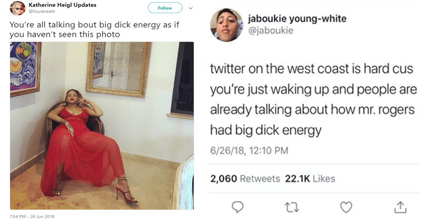
Task: View the 2,060 Retweets list
Action: (245, 178)
